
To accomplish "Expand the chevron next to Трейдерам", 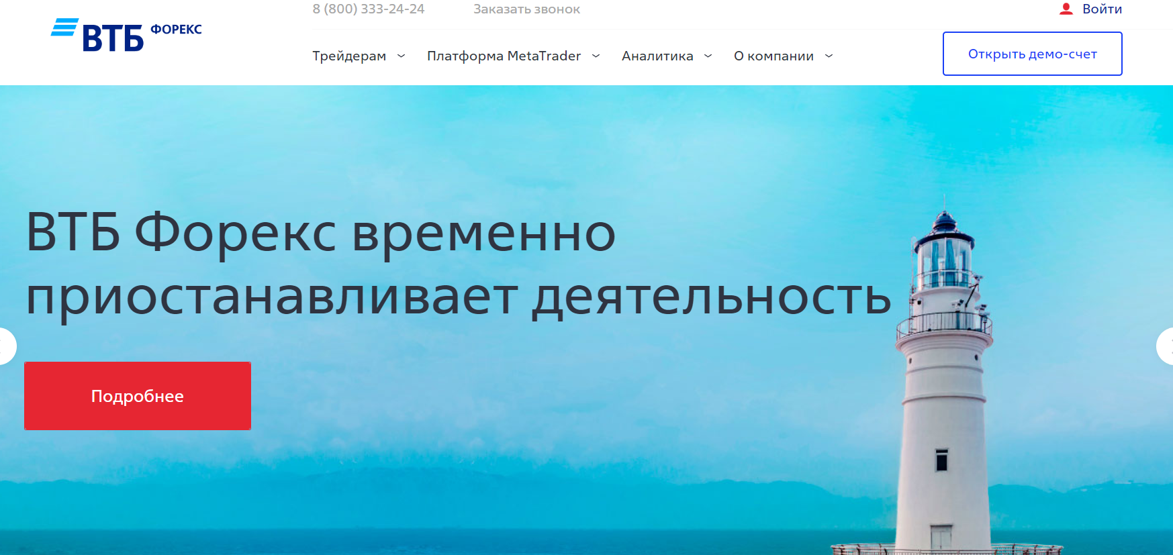I will tap(401, 56).
